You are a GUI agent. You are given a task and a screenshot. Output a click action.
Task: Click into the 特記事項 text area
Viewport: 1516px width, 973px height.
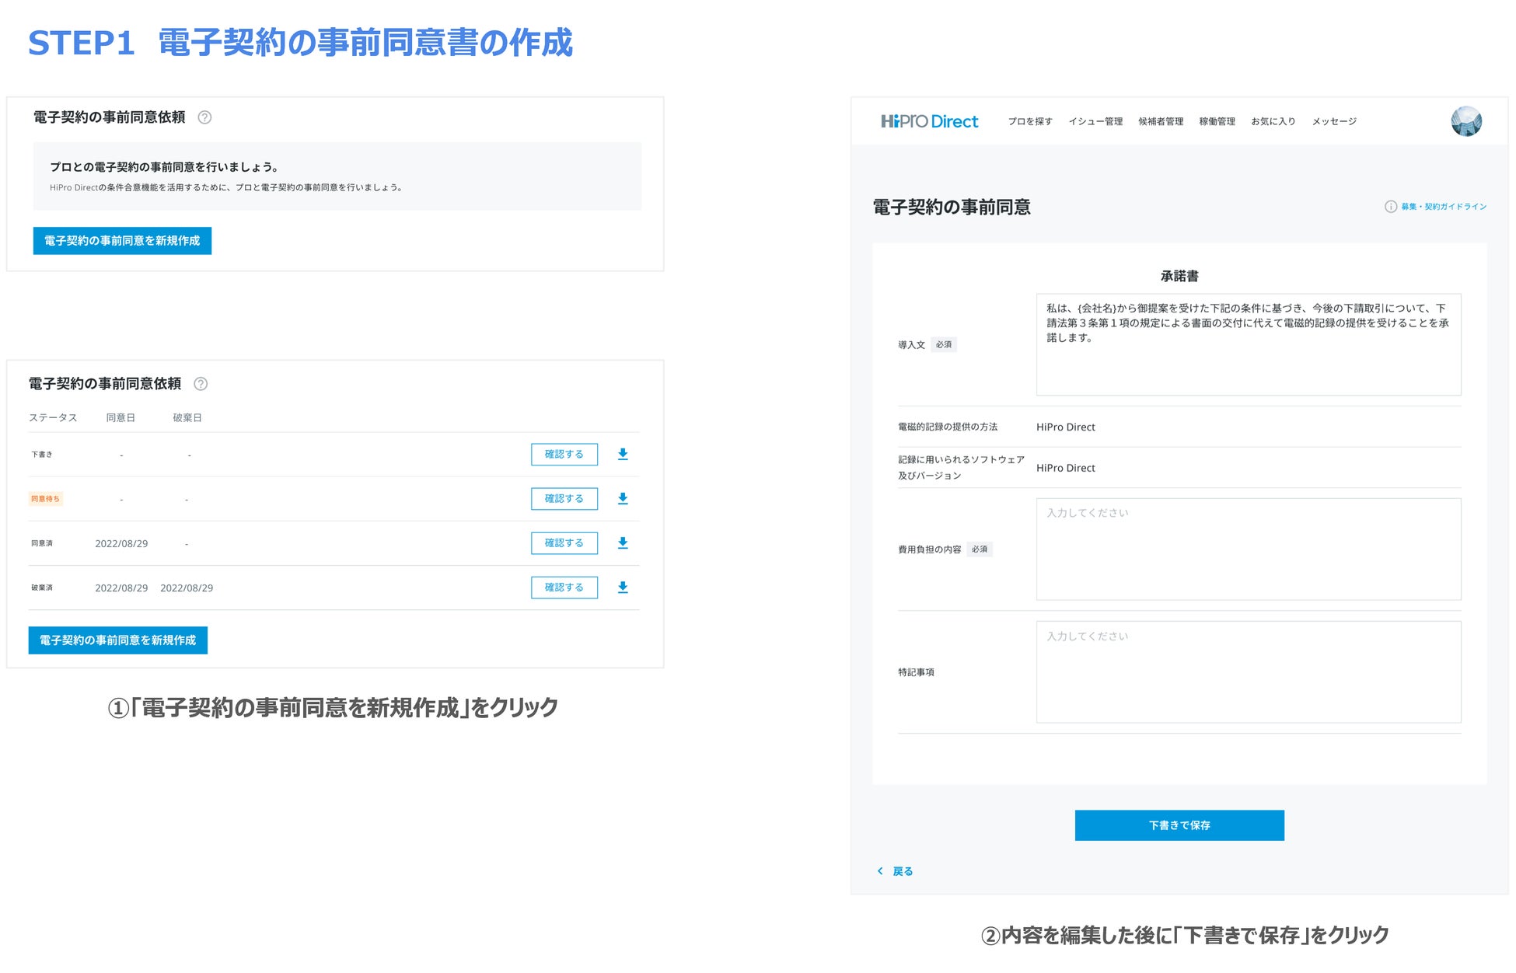point(1248,671)
